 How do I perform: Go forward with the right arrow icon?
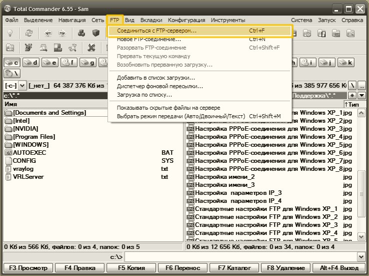[x=62, y=33]
